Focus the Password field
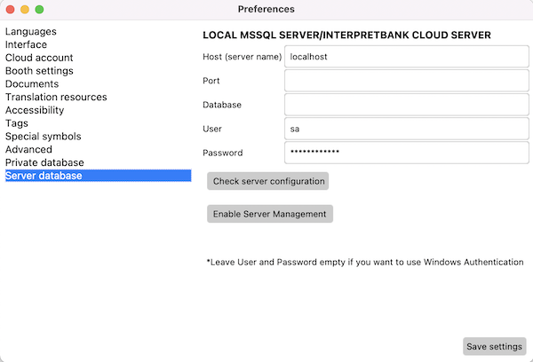The height and width of the screenshot is (362, 533). pos(407,153)
